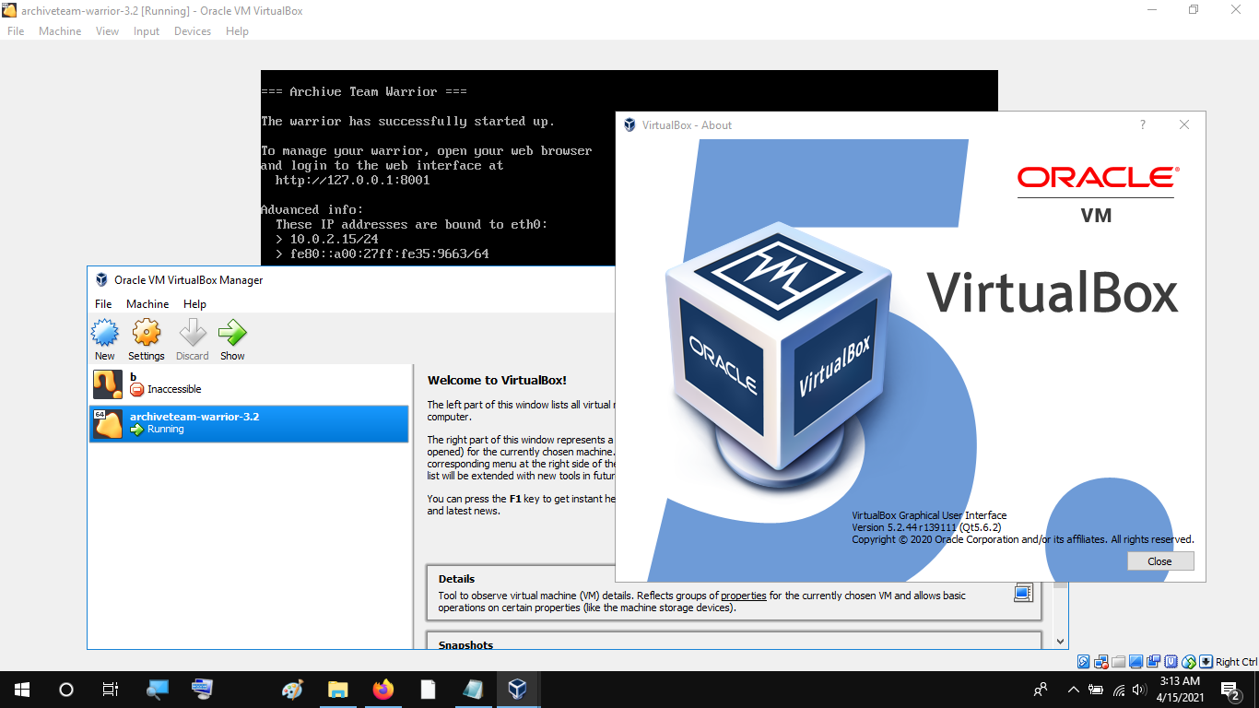The width and height of the screenshot is (1259, 708).
Task: Click the video capture status icon
Action: (1154, 662)
